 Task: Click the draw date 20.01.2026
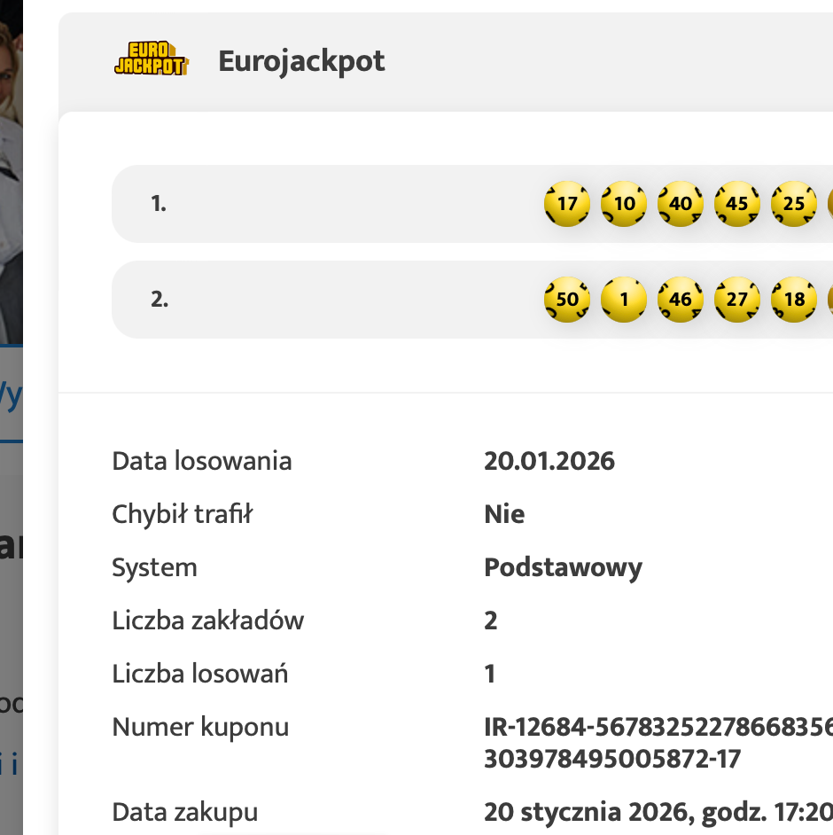click(x=549, y=461)
